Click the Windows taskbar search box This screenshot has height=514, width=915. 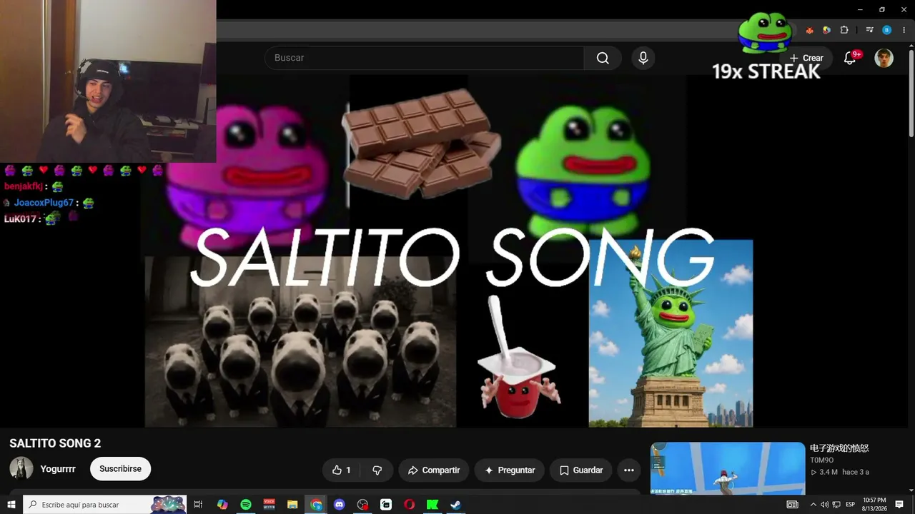(x=104, y=505)
